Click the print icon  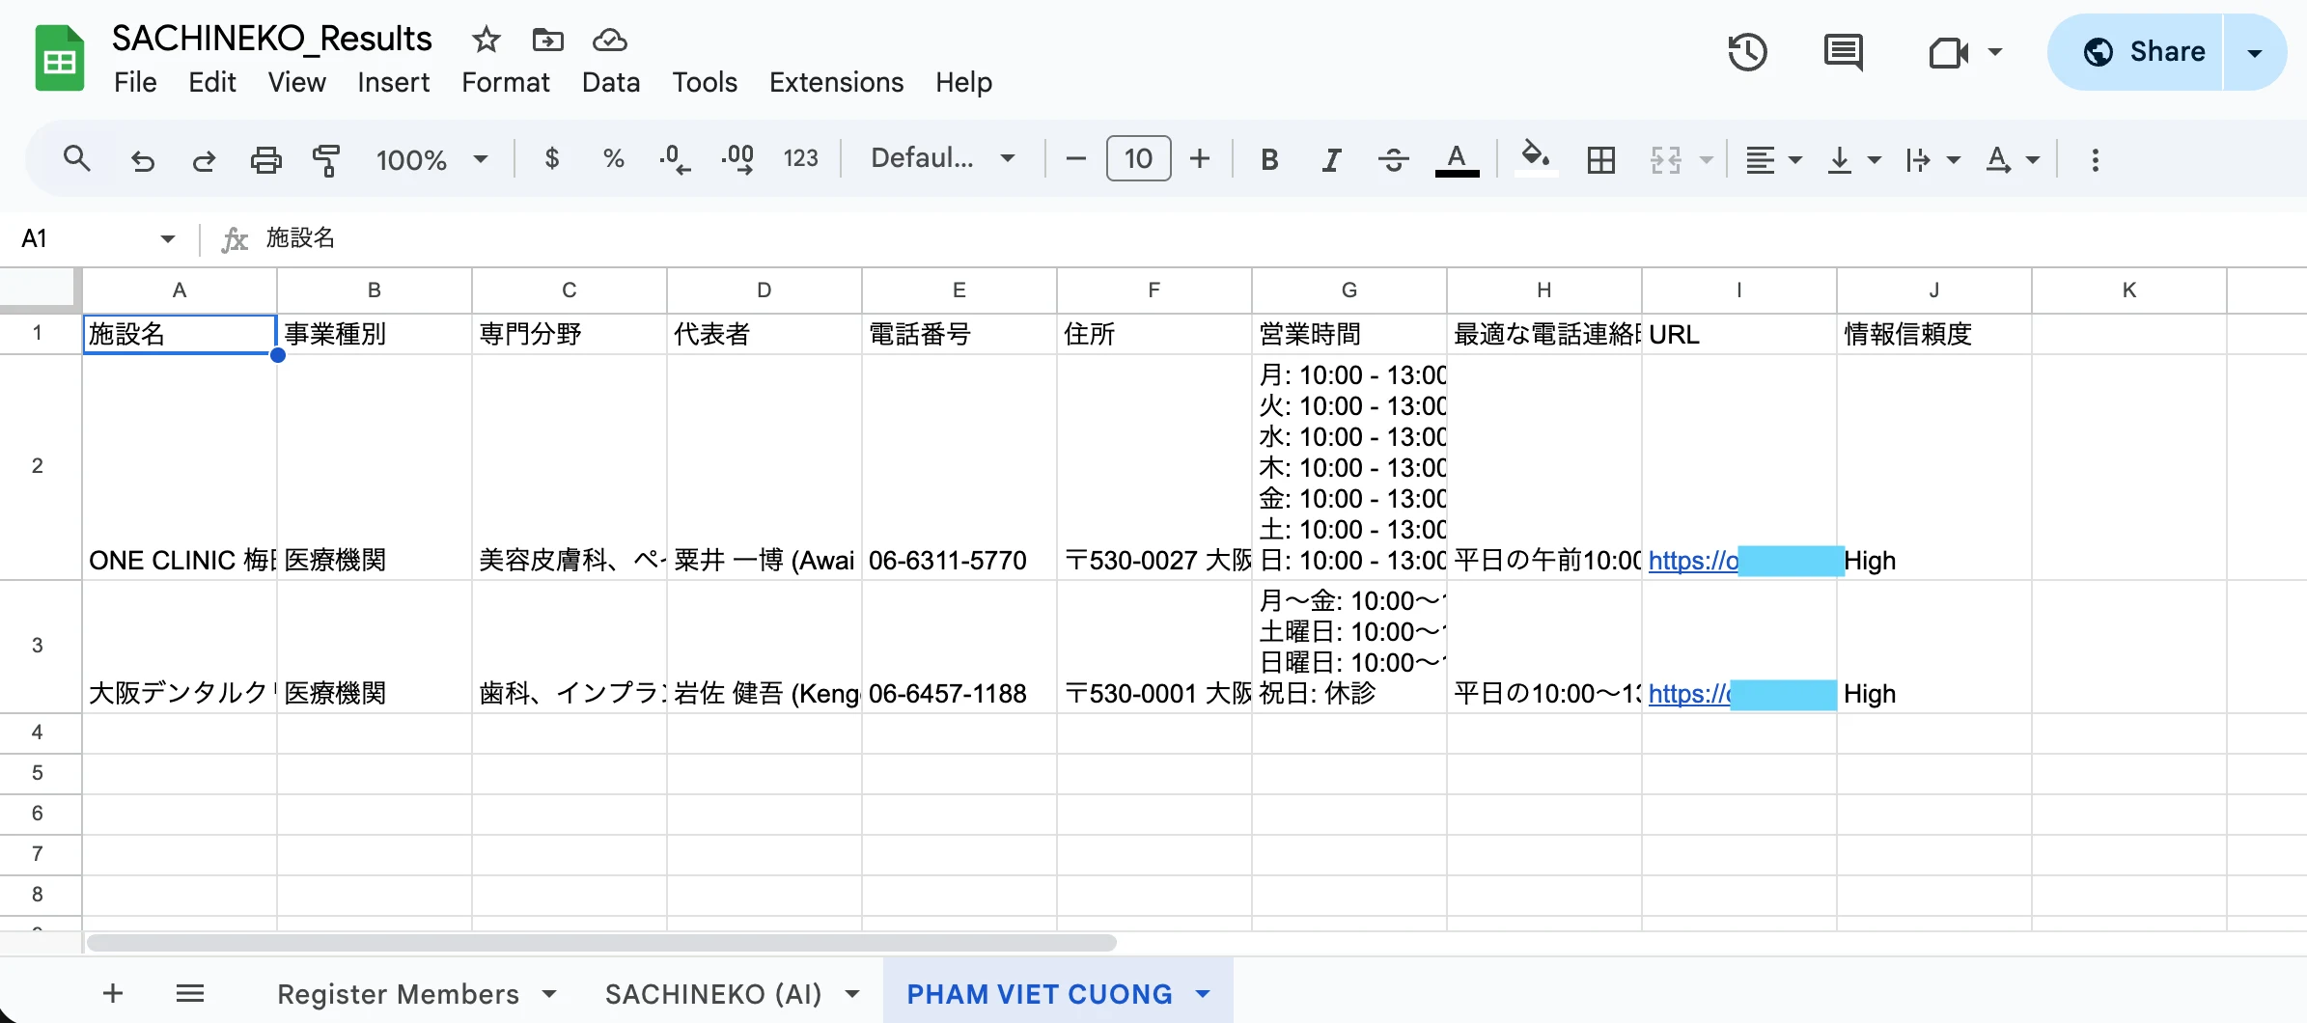pyautogui.click(x=265, y=159)
